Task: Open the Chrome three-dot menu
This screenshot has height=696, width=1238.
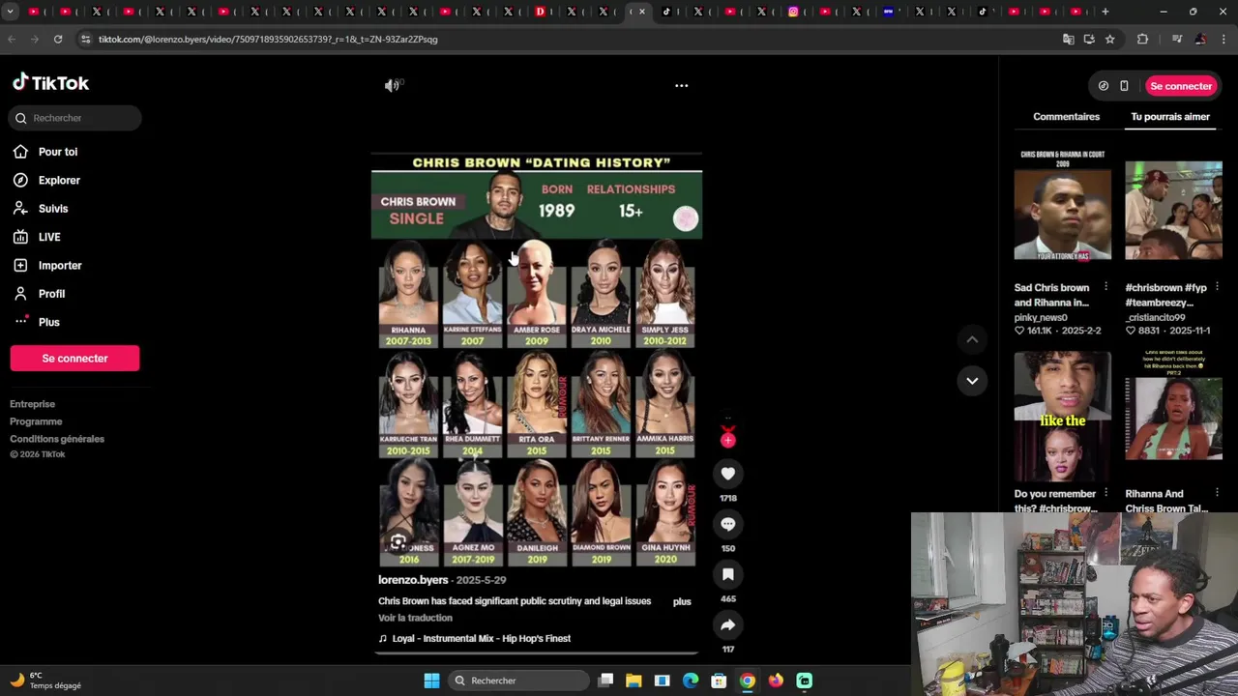Action: 1224,40
